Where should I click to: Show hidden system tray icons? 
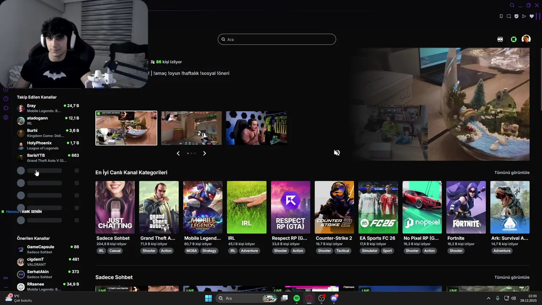click(x=488, y=298)
